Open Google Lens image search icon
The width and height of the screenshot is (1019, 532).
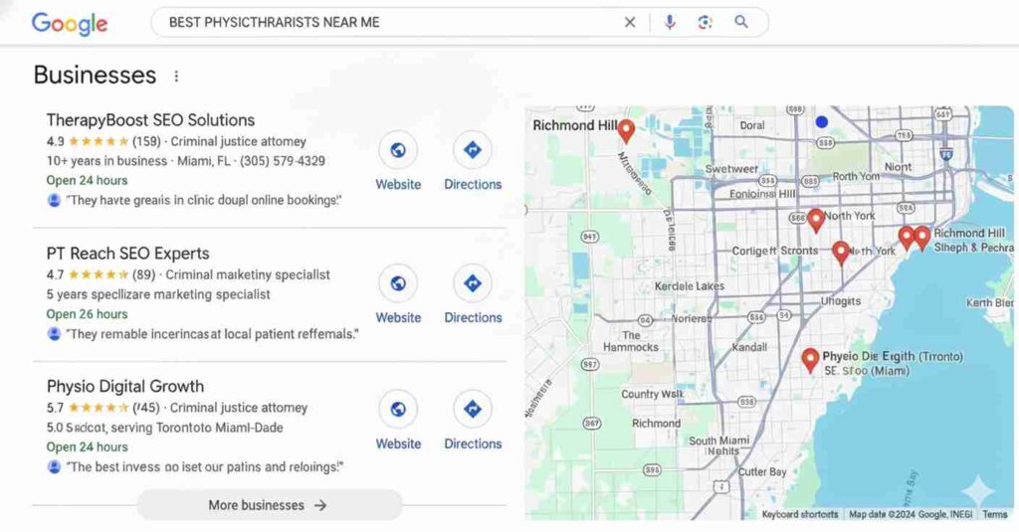(x=706, y=22)
